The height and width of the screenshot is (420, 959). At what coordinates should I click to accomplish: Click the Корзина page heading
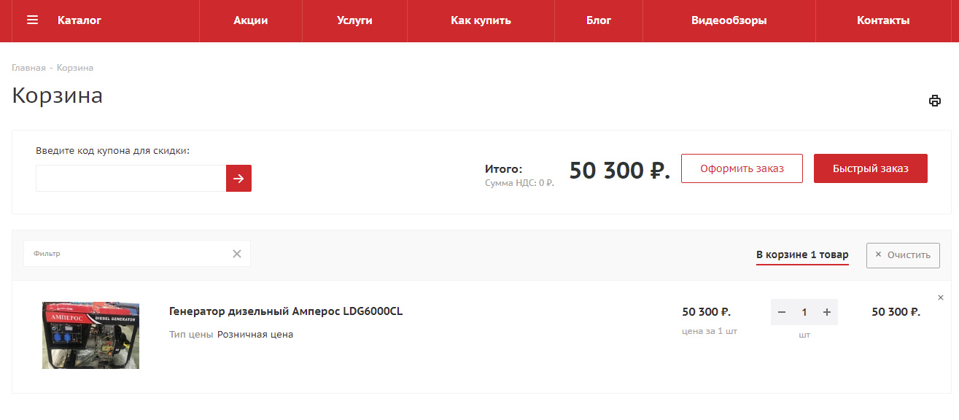coord(57,96)
